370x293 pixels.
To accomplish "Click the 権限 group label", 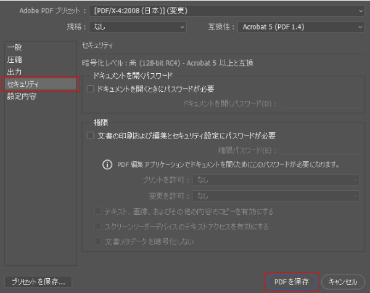I will (101, 122).
